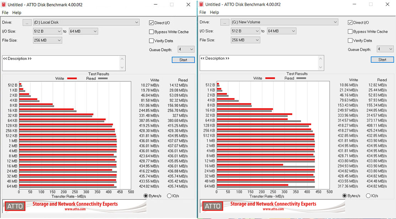396x219 pixels.
Task: Click 16 MB write value 294.93 MB/s, right window
Action: click(348, 166)
